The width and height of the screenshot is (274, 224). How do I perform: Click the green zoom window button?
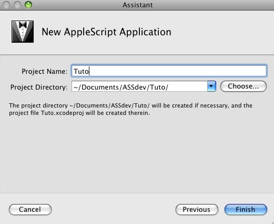[x=28, y=5]
